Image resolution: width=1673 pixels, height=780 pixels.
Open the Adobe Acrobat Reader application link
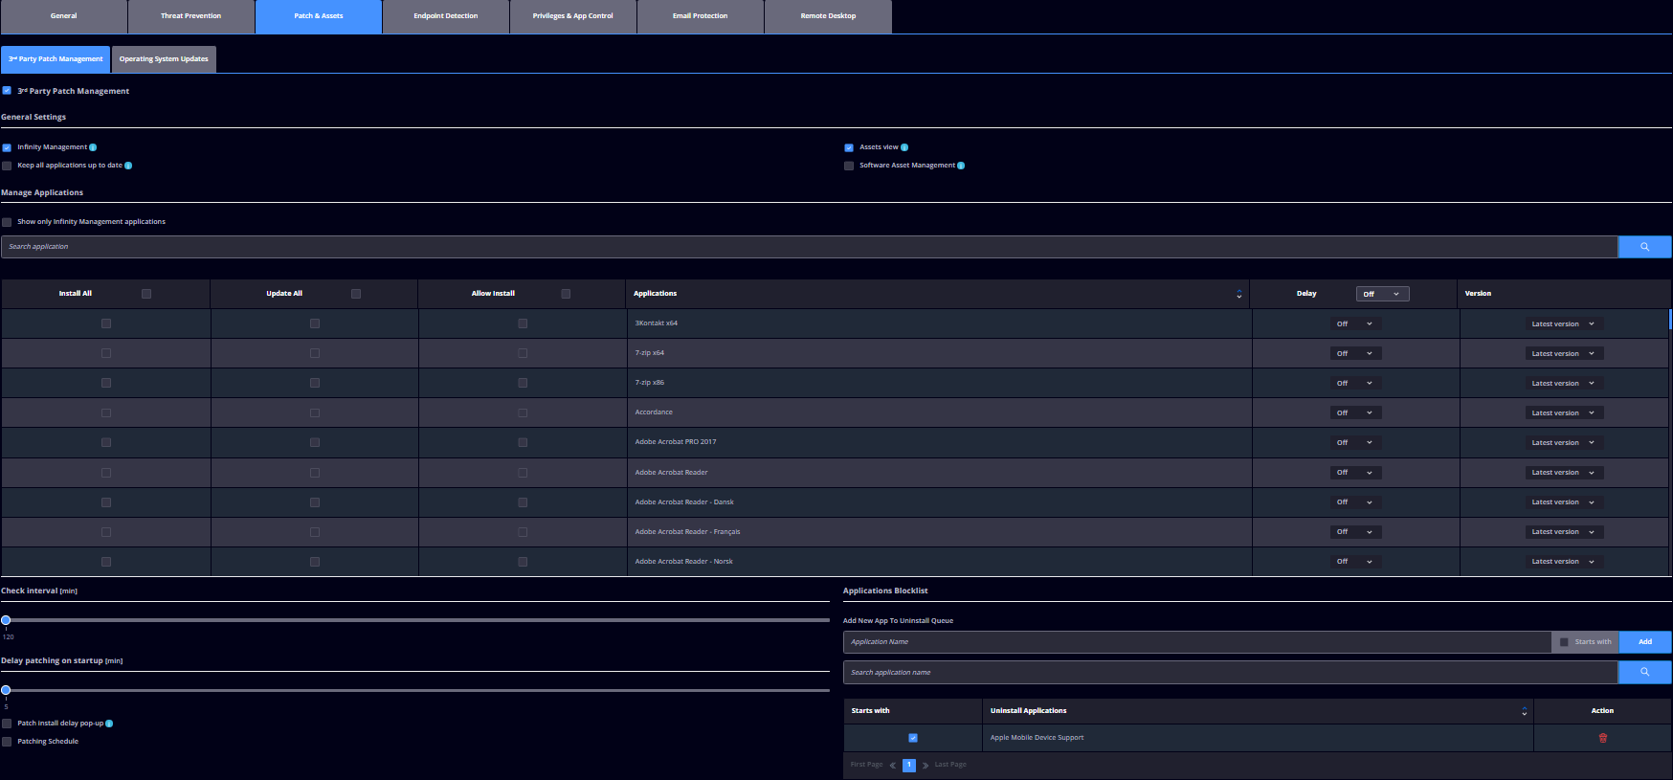pyautogui.click(x=671, y=473)
